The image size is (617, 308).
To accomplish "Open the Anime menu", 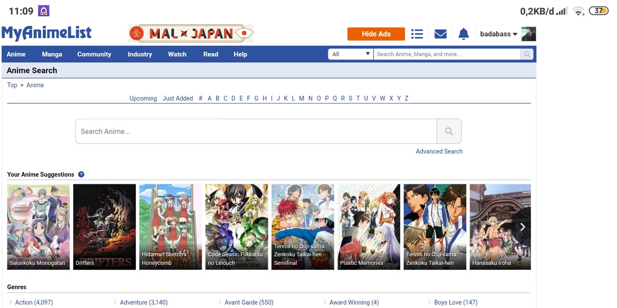I will (16, 54).
